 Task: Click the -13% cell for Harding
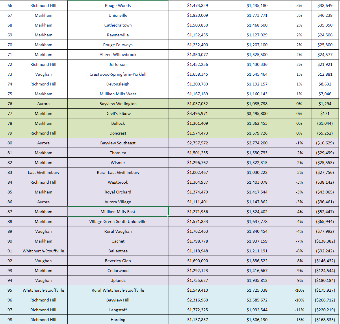299,320
